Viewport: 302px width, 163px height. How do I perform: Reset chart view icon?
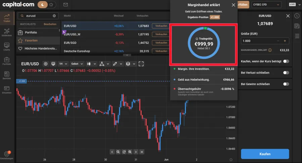(124, 152)
